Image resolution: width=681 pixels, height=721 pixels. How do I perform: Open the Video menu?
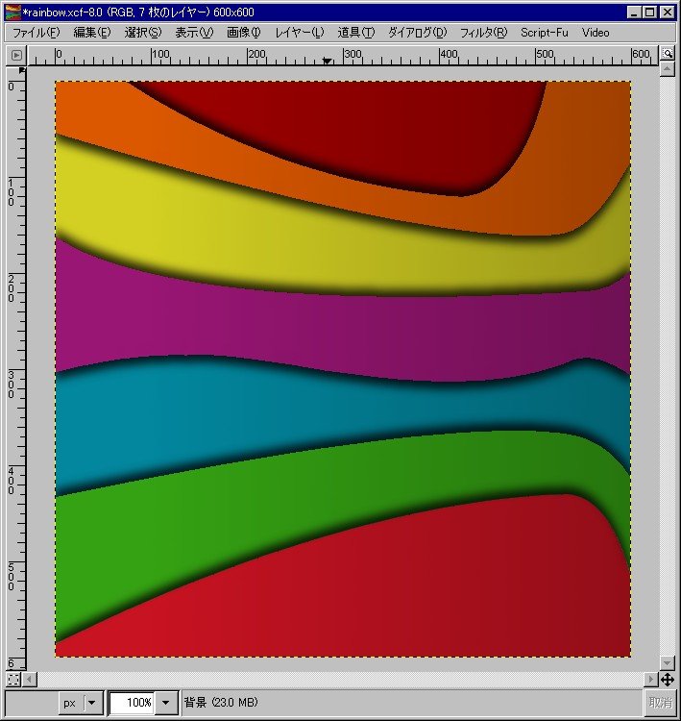coord(596,33)
